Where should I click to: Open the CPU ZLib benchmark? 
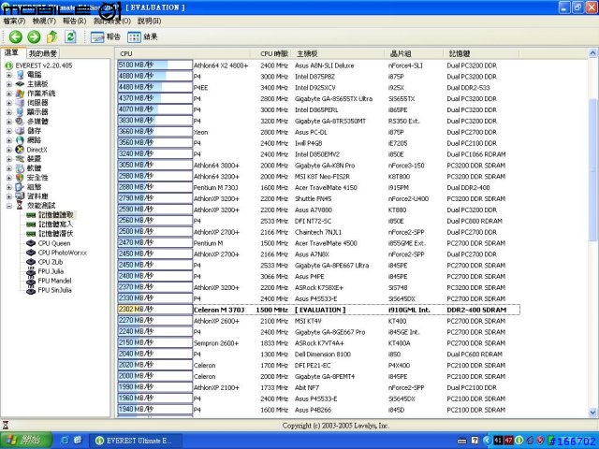(50, 262)
